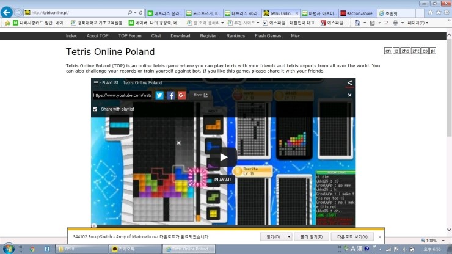The width and height of the screenshot is (452, 254).
Task: Close the video share panel
Action: [x=349, y=95]
